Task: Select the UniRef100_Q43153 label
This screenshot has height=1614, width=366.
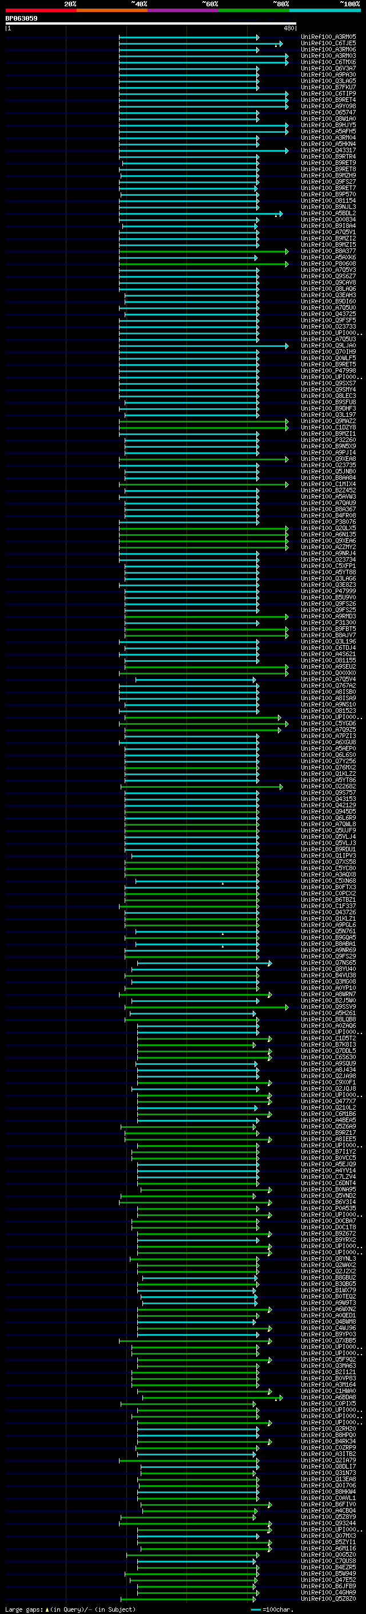Action: coord(328,799)
